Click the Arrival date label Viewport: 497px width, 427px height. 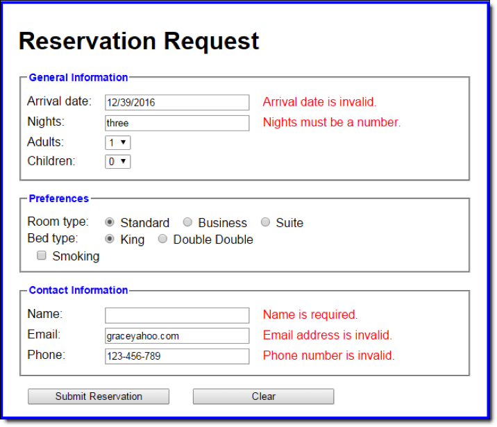[x=59, y=101]
